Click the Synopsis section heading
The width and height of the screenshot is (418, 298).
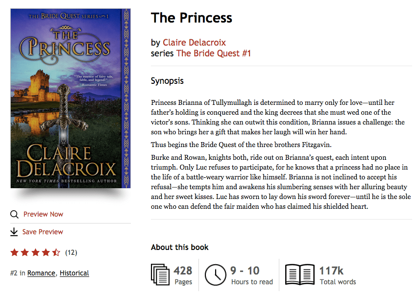coord(167,81)
